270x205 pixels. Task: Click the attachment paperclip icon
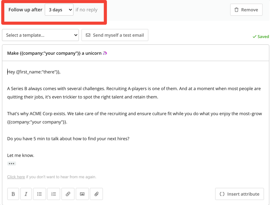[96, 194]
